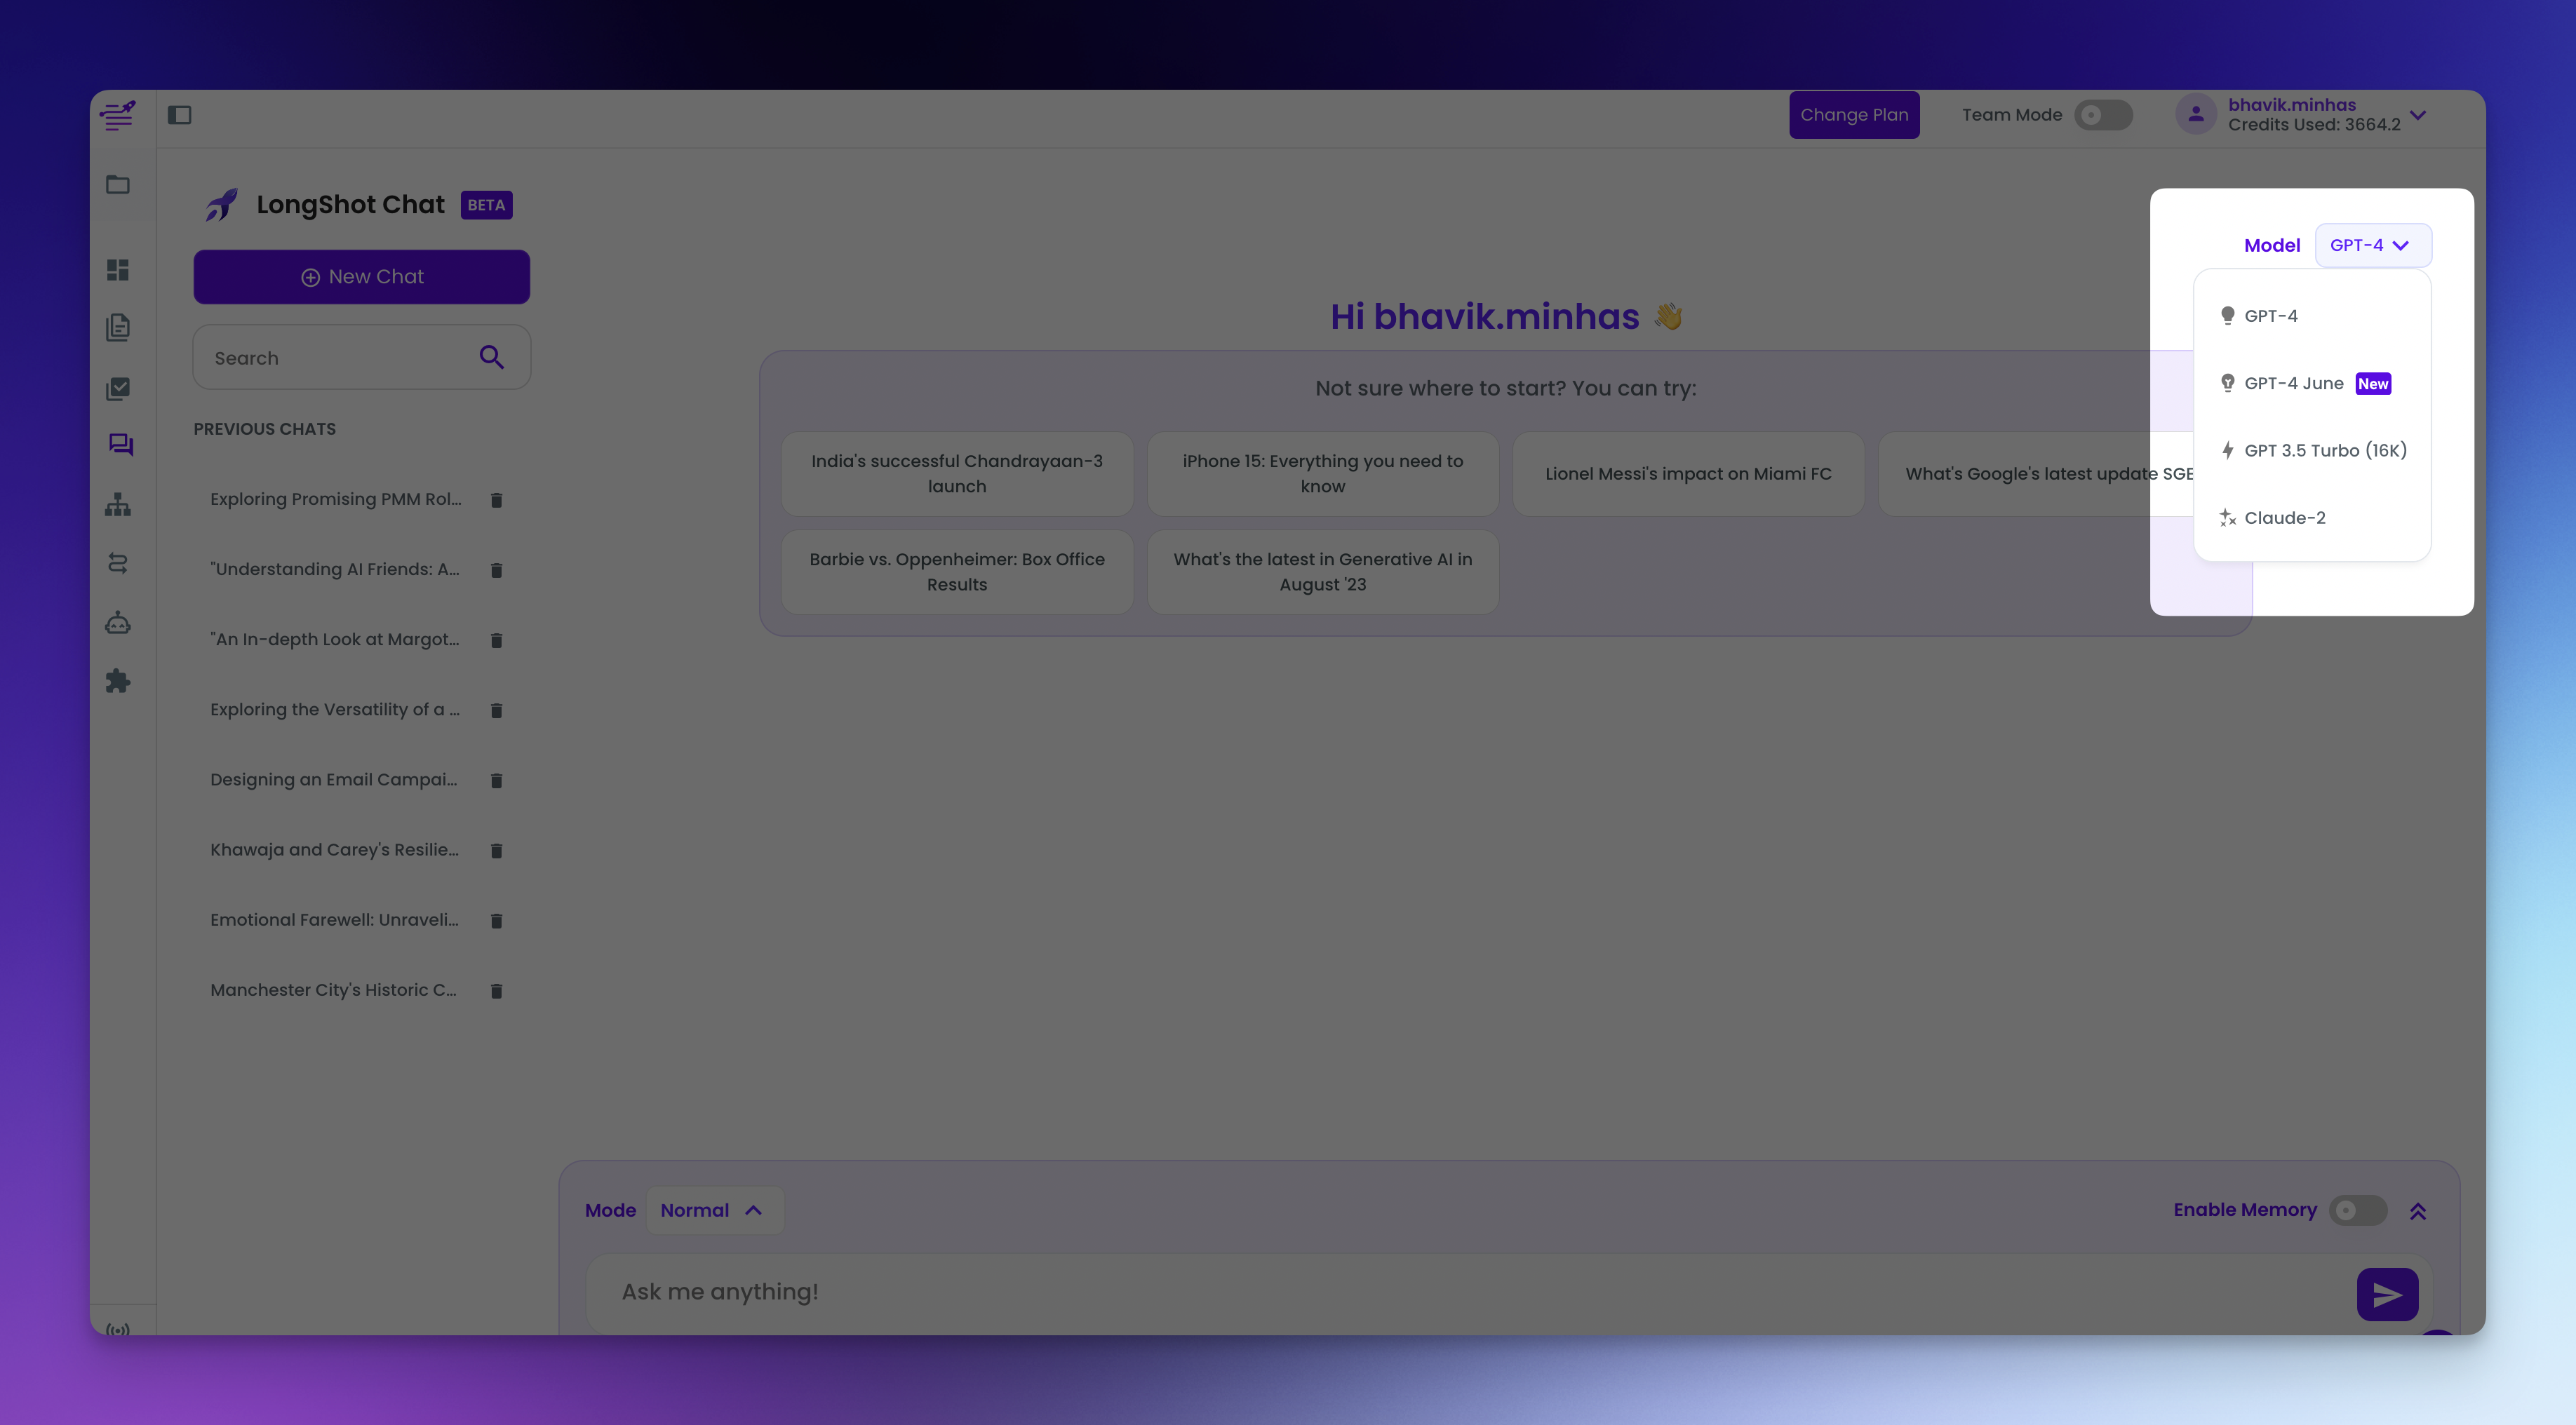
Task: Open 'Emotional Farewell: Unraveli...' chat
Action: click(x=335, y=919)
